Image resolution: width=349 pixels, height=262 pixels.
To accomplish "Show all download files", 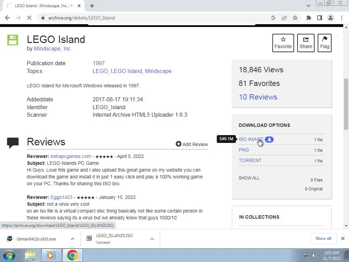I will [249, 178].
